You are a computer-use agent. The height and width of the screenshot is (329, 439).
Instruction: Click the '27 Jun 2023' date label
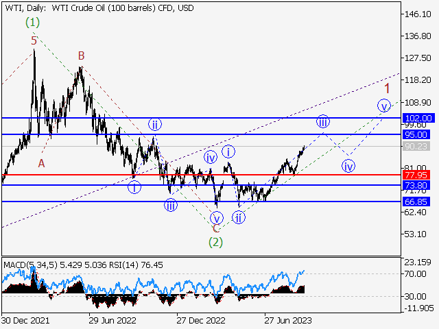[288, 320]
